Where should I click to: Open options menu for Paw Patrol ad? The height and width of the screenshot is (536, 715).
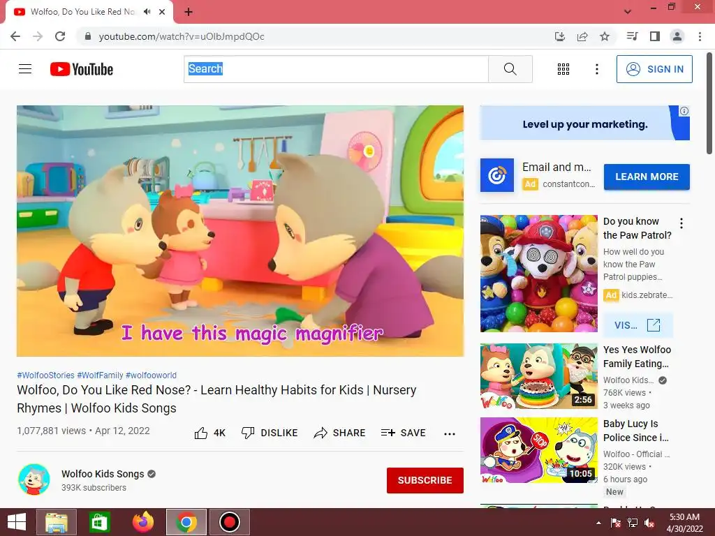tap(681, 223)
